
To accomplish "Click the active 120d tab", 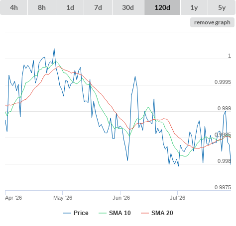I will [162, 7].
